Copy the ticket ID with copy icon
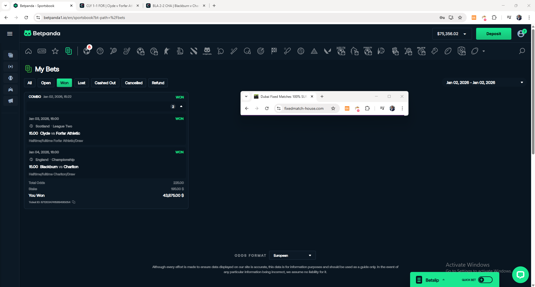The width and height of the screenshot is (535, 287). [x=74, y=202]
